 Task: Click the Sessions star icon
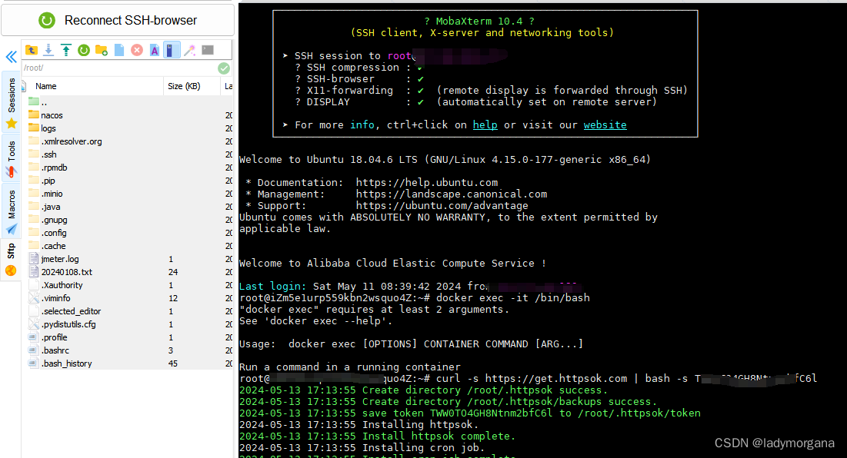click(12, 124)
